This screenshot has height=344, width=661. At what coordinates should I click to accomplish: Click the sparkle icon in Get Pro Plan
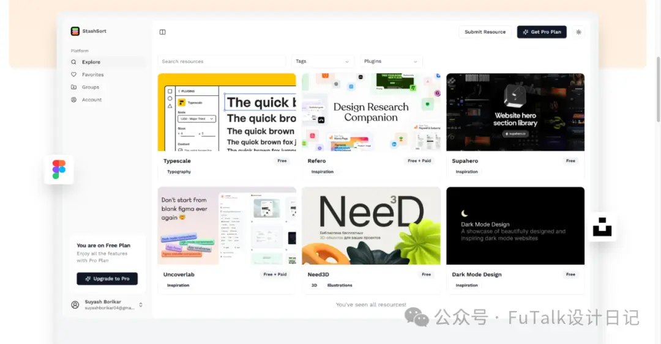[525, 32]
